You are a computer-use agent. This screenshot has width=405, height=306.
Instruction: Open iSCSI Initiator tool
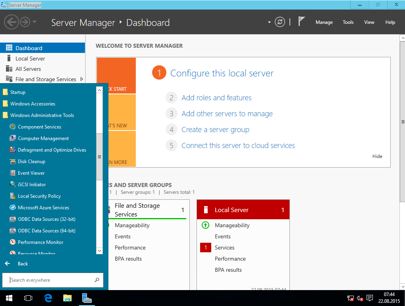(x=32, y=185)
